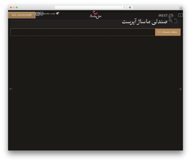Image resolution: width=191 pixels, height=162 pixels.
Task: Open the compare list link
Action: (x=49, y=13)
